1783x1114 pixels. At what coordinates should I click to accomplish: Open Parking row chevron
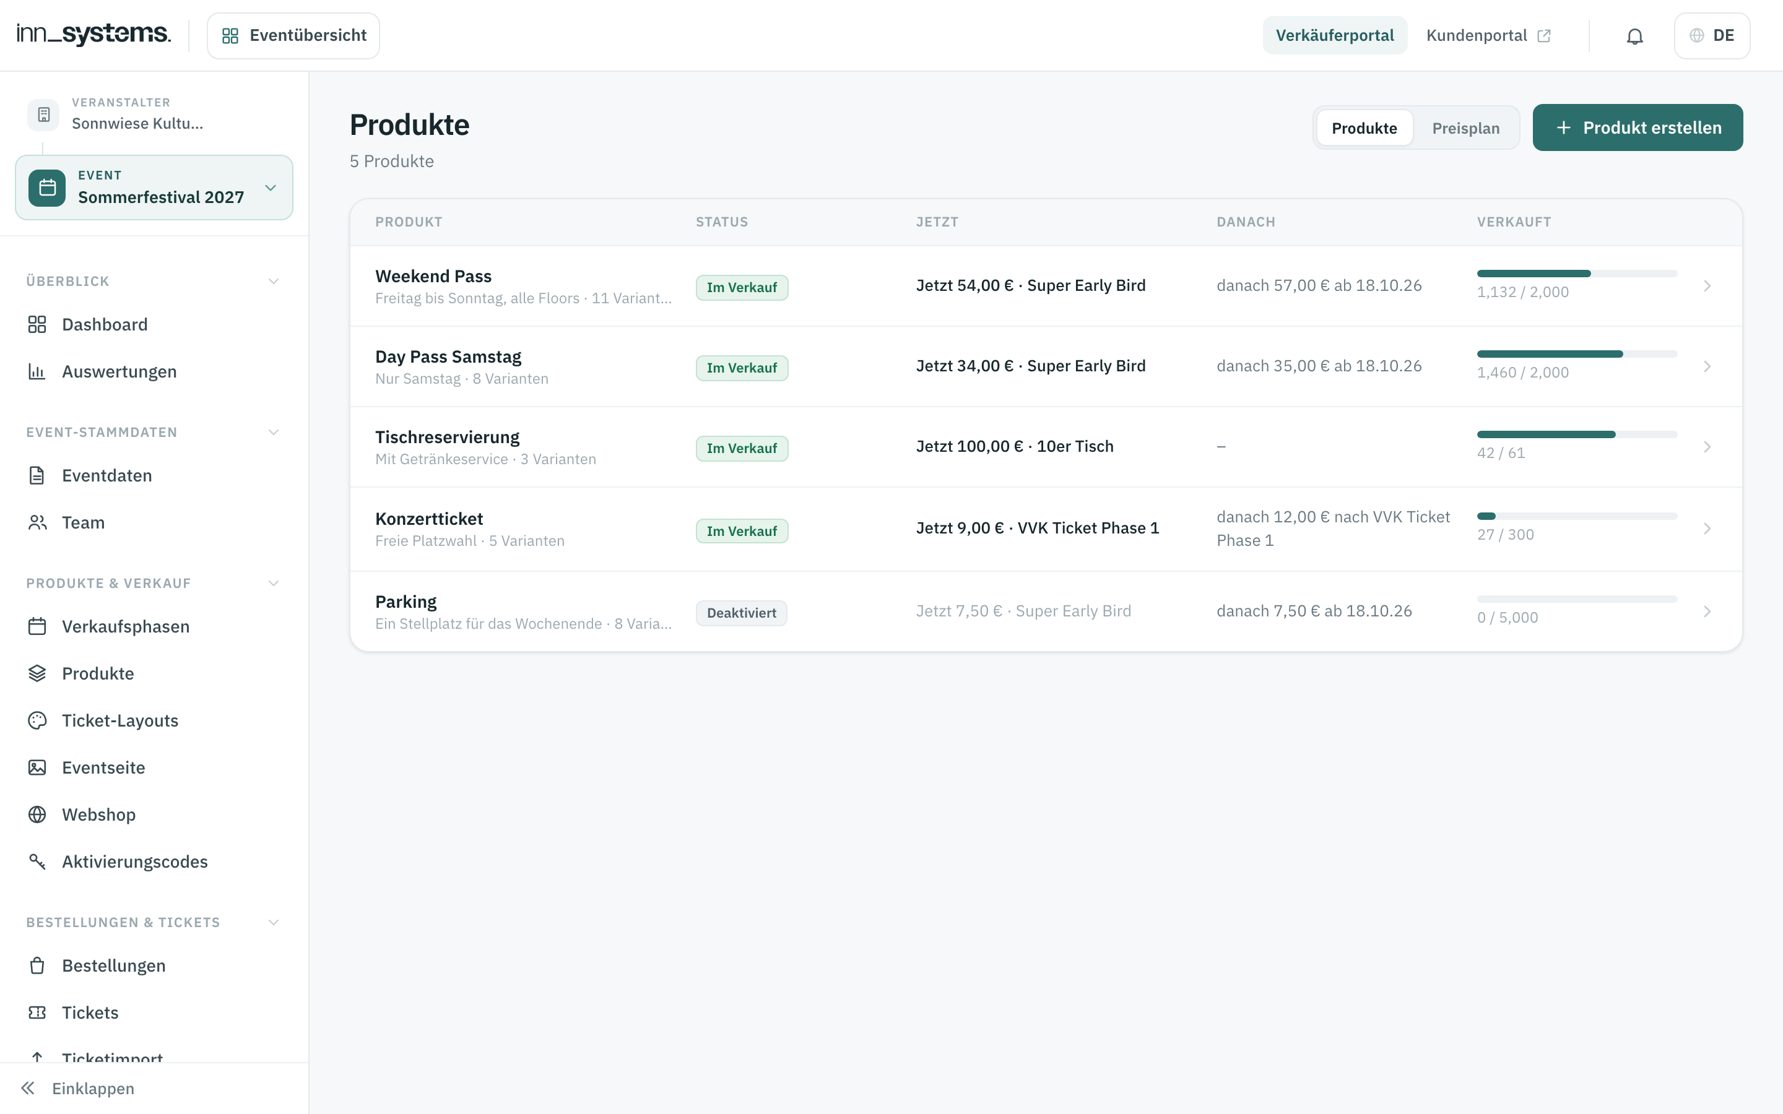coord(1707,611)
